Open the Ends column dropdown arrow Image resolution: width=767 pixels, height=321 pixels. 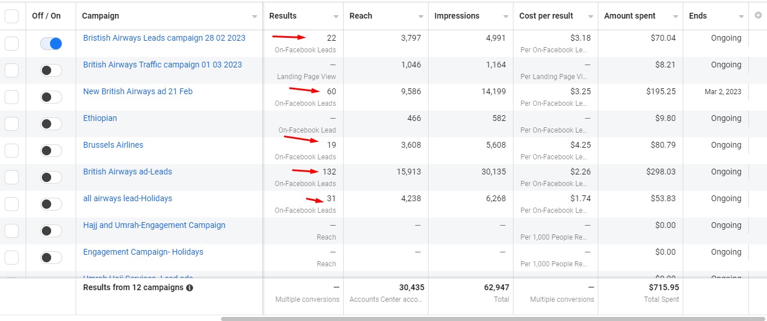coord(741,17)
